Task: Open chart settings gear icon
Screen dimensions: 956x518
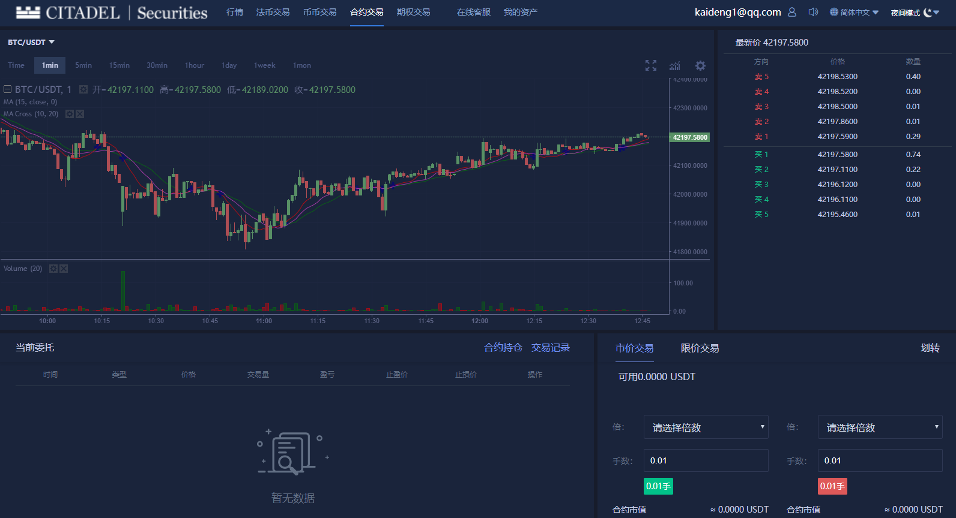Action: point(700,65)
